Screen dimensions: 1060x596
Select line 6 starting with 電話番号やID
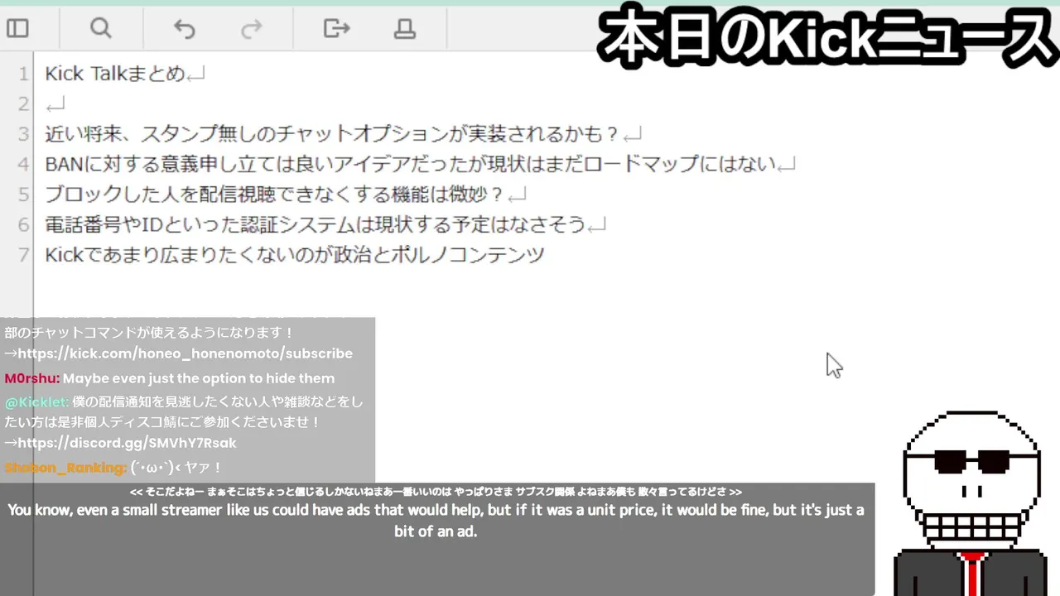(316, 224)
